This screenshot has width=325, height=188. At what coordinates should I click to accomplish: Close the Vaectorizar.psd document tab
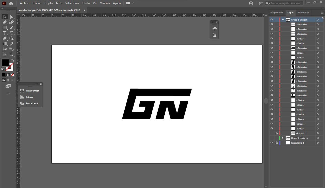click(x=84, y=10)
